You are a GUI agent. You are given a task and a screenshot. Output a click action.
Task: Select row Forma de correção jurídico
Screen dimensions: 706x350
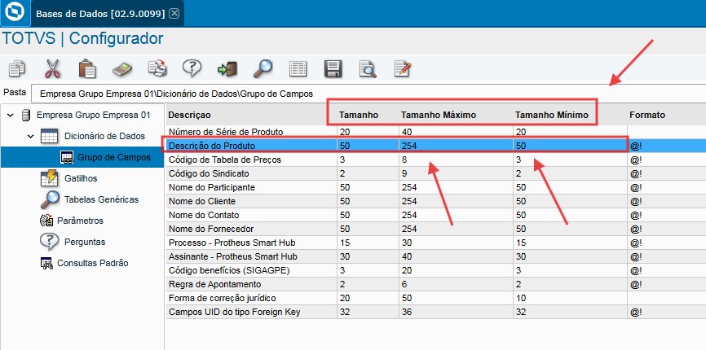coord(436,298)
